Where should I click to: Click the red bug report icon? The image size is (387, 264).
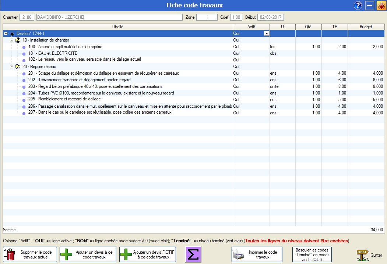(381, 6)
